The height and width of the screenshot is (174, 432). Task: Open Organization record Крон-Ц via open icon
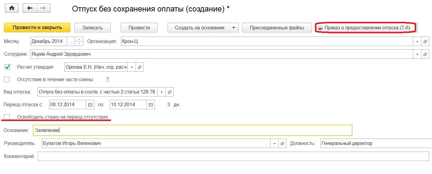(425, 41)
